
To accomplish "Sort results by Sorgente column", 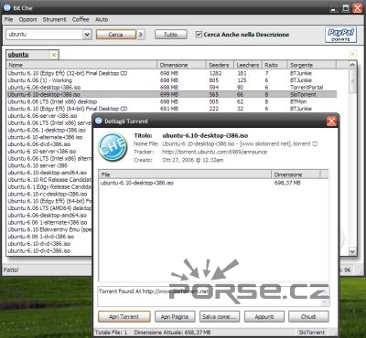I will 312,65.
